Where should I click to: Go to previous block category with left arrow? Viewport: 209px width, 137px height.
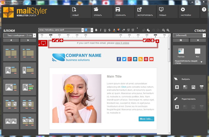(x=11, y=40)
